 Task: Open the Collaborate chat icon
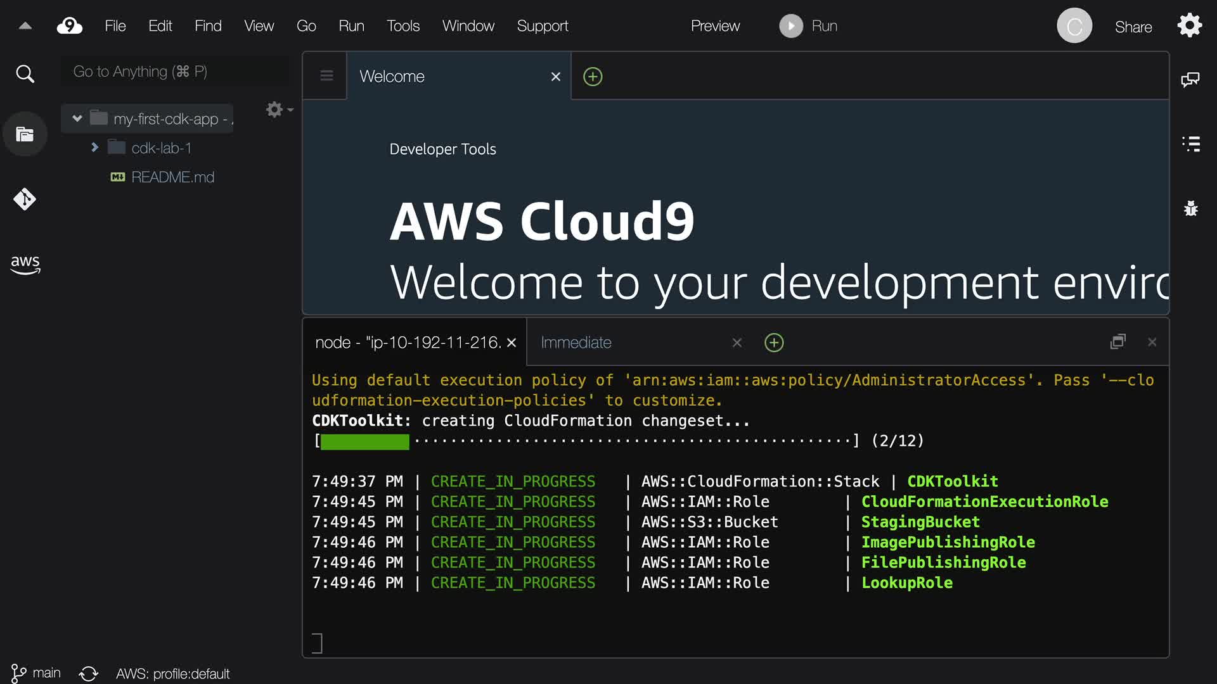pyautogui.click(x=1190, y=79)
